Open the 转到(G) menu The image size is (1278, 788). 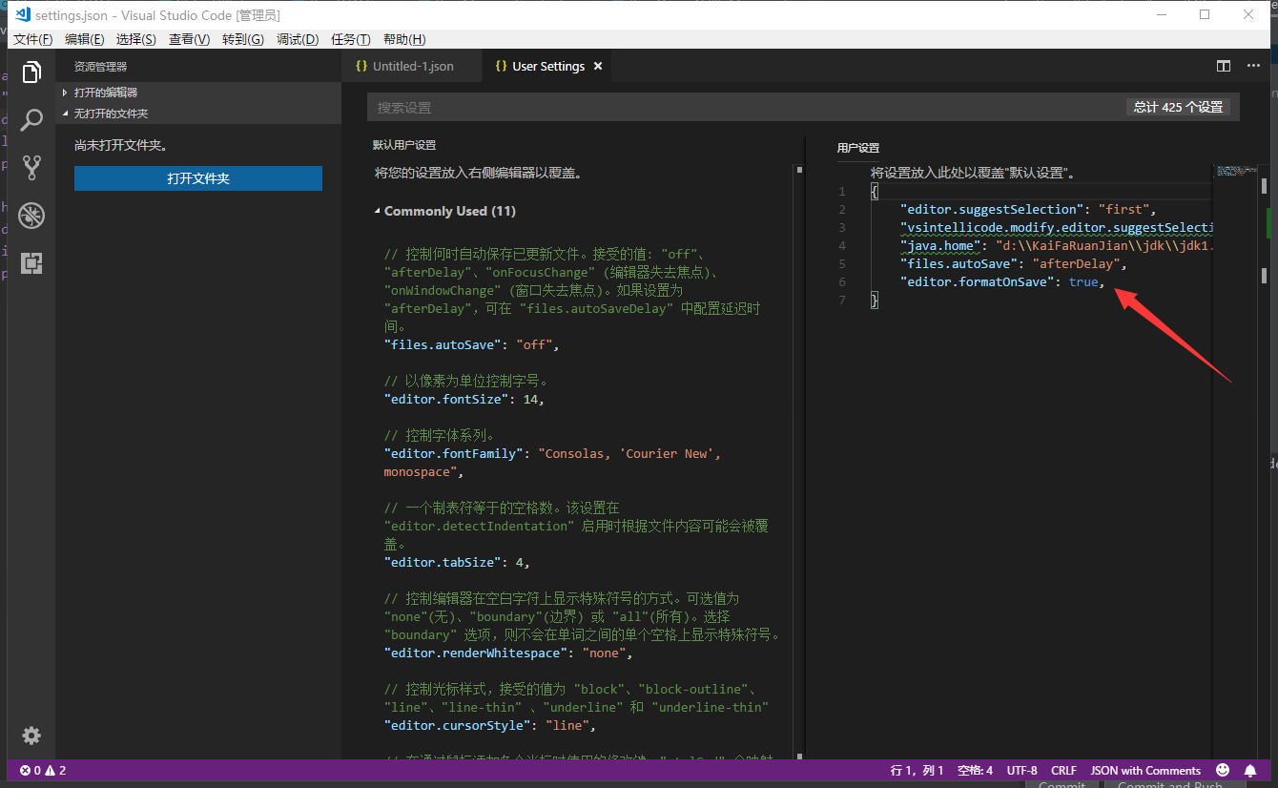click(x=243, y=39)
